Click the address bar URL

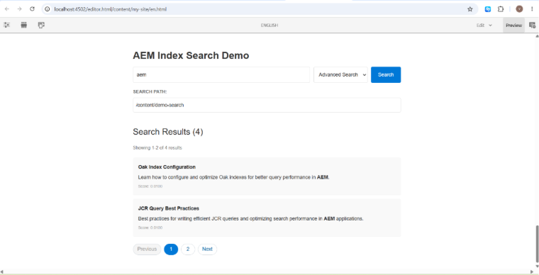(111, 9)
